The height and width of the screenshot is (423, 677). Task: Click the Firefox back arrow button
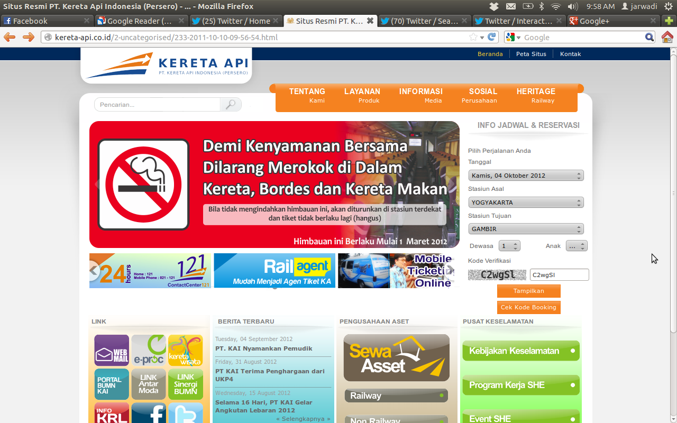pyautogui.click(x=10, y=37)
